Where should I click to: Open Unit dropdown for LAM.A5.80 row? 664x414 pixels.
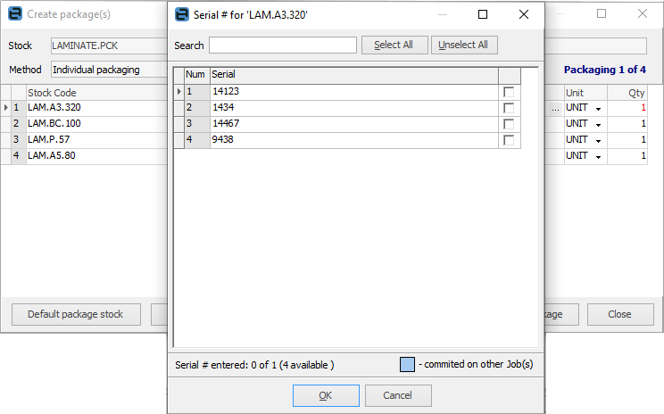[x=598, y=157]
